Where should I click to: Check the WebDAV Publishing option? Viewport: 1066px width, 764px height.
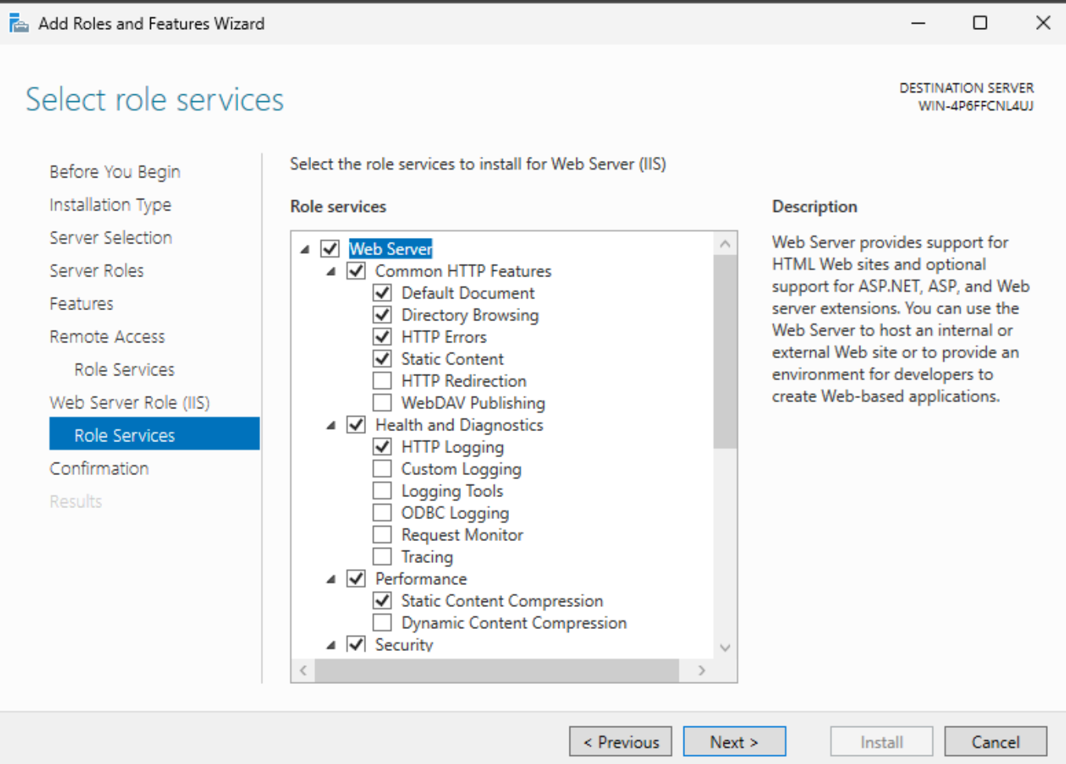pos(383,403)
